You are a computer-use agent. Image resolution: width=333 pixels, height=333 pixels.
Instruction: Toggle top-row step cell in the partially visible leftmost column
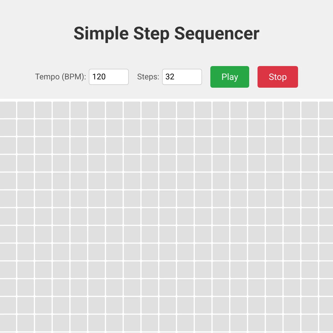8,110
